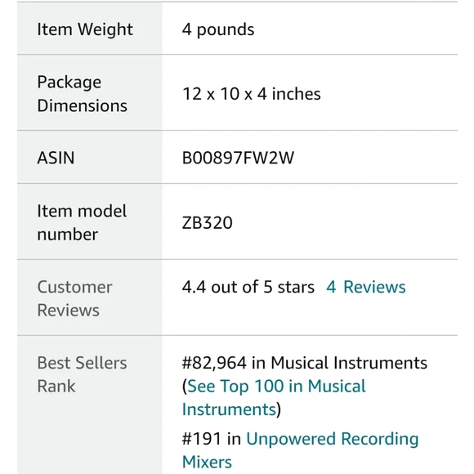The width and height of the screenshot is (474, 474).
Task: Click the Best Sellers Rank label
Action: coord(82,374)
